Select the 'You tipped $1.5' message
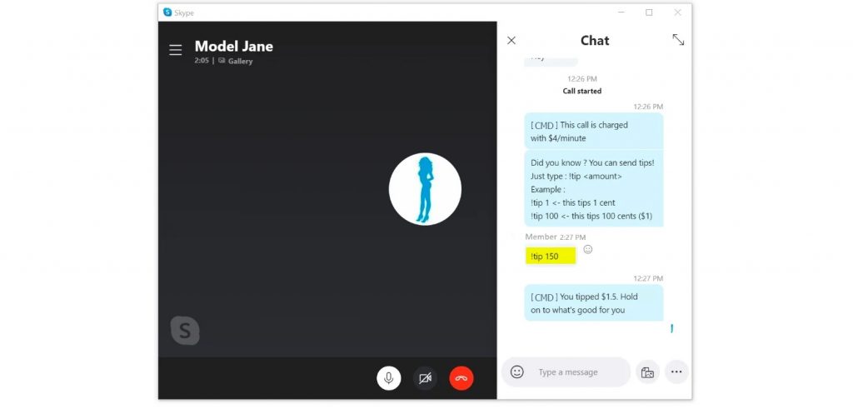This screenshot has width=853, height=409. pyautogui.click(x=593, y=303)
